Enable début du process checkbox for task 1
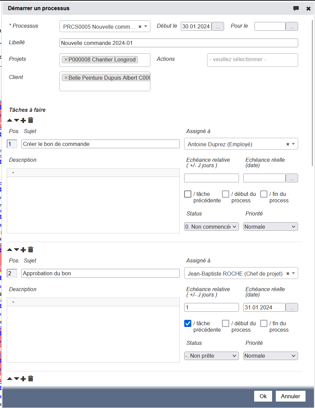This screenshot has width=315, height=408. [225, 194]
